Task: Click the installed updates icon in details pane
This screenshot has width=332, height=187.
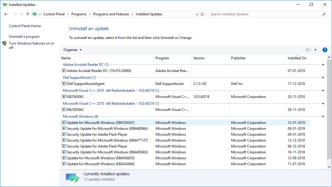Action: tap(72, 178)
